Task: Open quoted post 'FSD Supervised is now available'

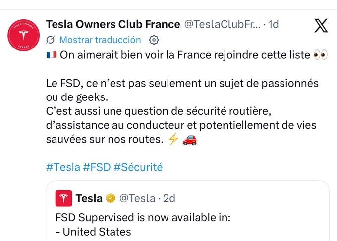Action: 187,211
